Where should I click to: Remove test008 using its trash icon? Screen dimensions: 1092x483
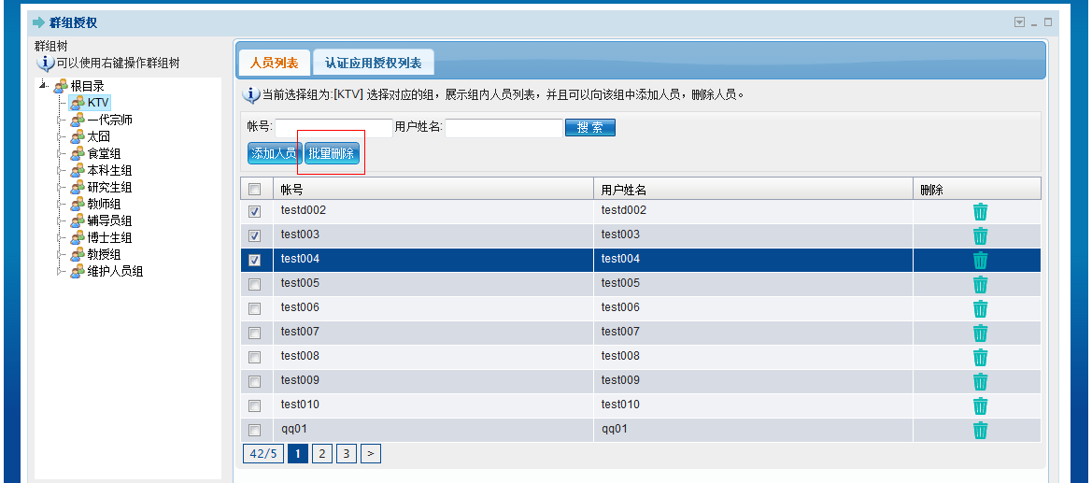point(980,357)
